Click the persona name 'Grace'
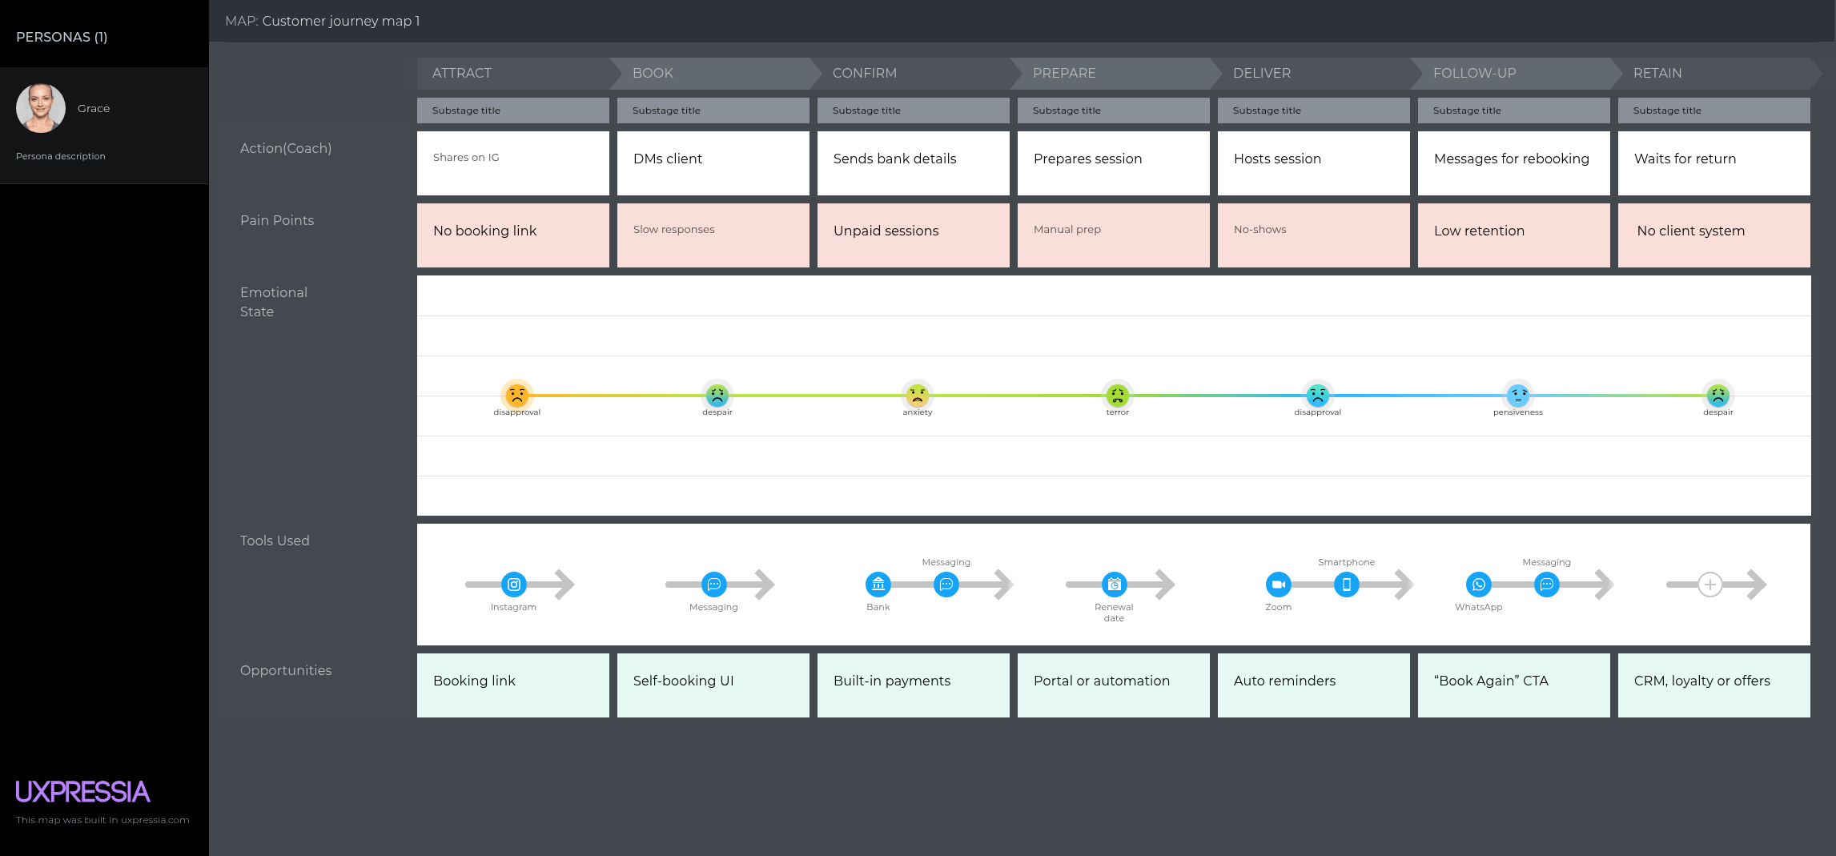The image size is (1836, 856). pos(94,108)
